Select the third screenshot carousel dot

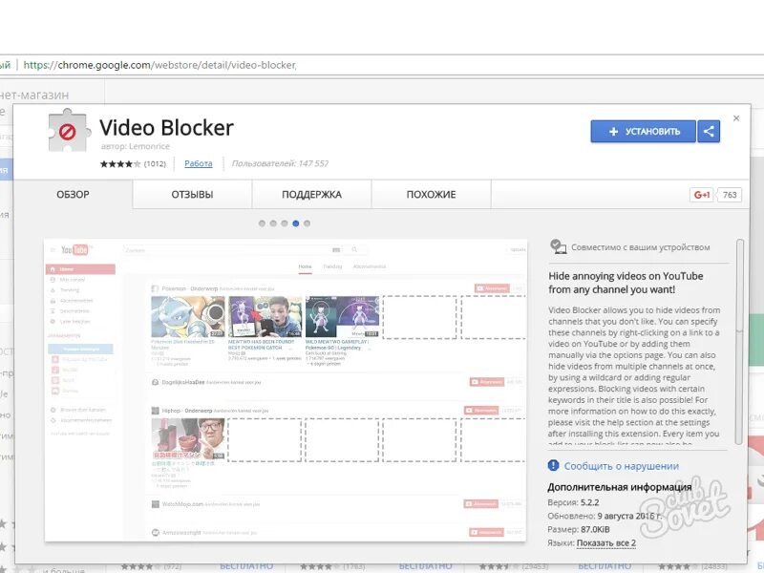[x=285, y=223]
